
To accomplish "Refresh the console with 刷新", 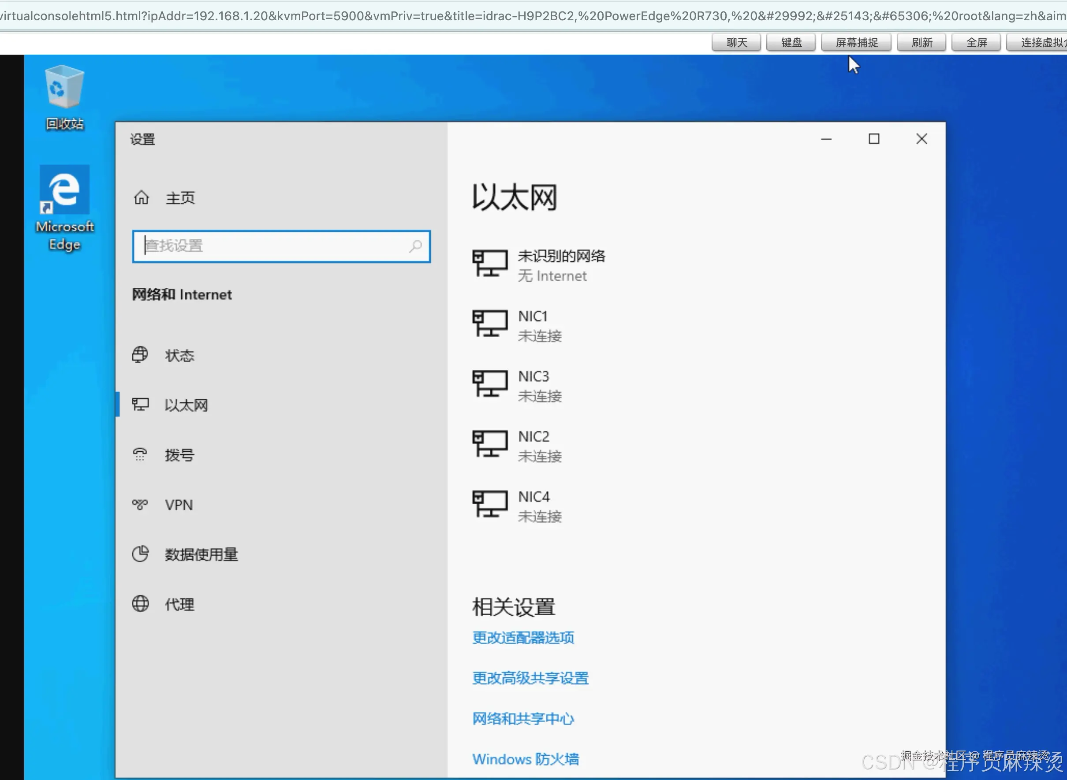I will [x=921, y=42].
